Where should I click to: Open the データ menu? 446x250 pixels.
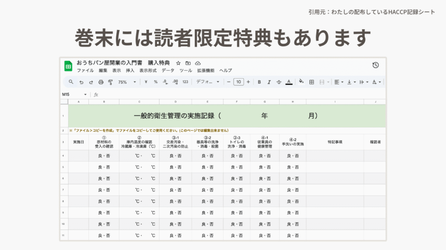coord(168,70)
